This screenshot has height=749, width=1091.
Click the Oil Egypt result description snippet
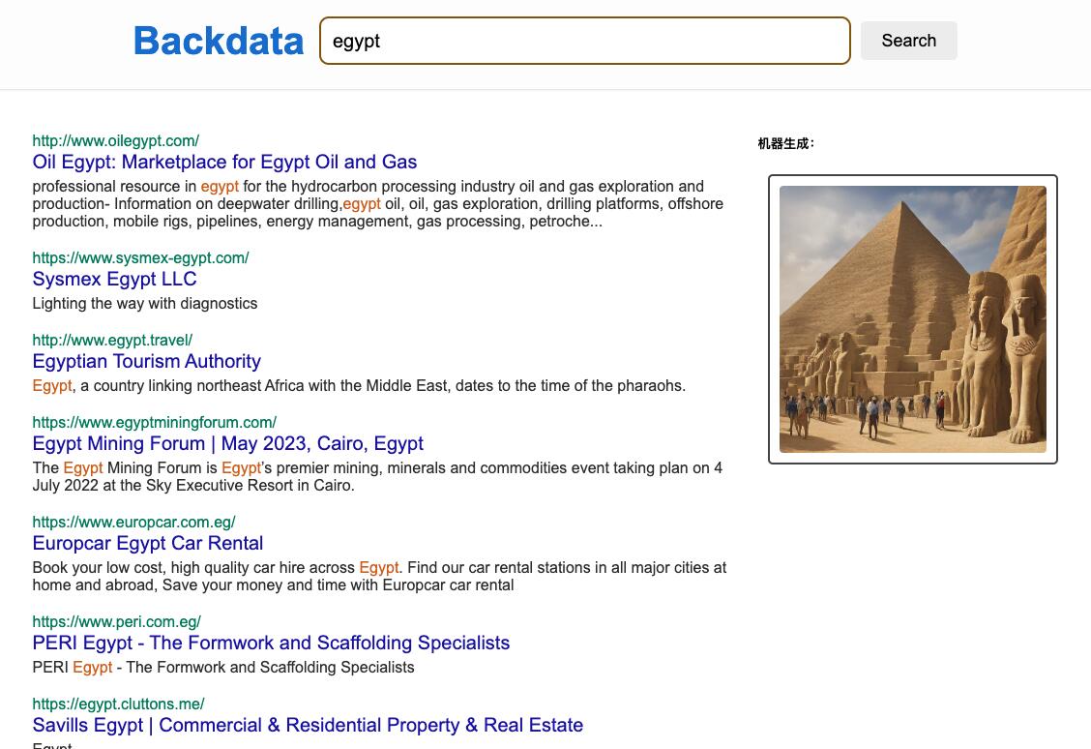pos(377,203)
